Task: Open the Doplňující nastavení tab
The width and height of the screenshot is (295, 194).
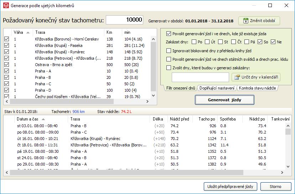Action: click(217, 88)
